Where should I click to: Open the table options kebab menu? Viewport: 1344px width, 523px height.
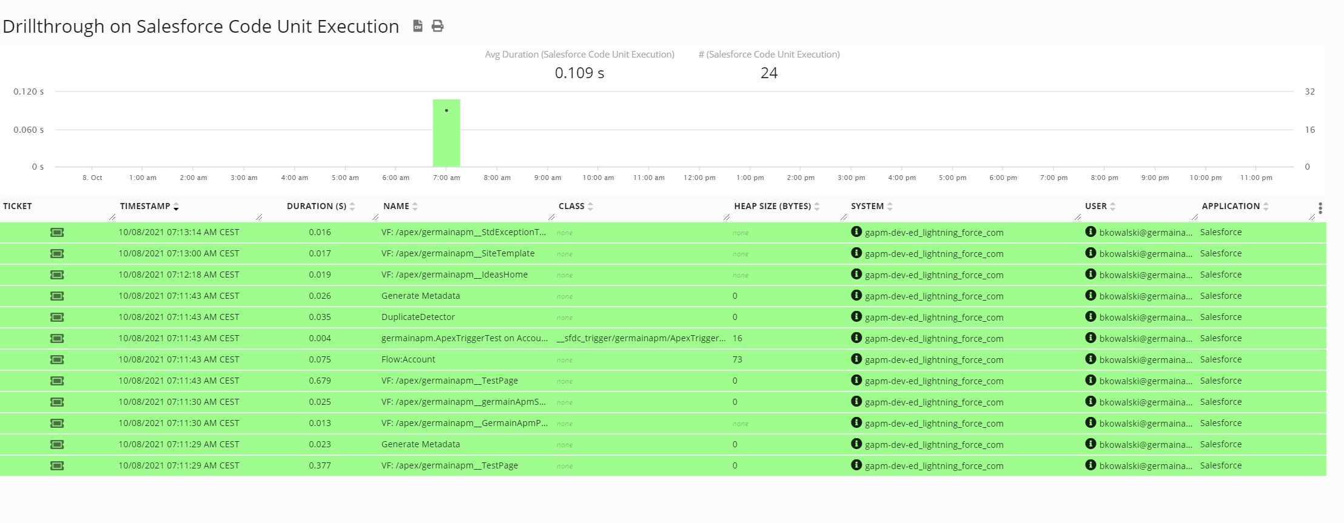click(x=1320, y=208)
